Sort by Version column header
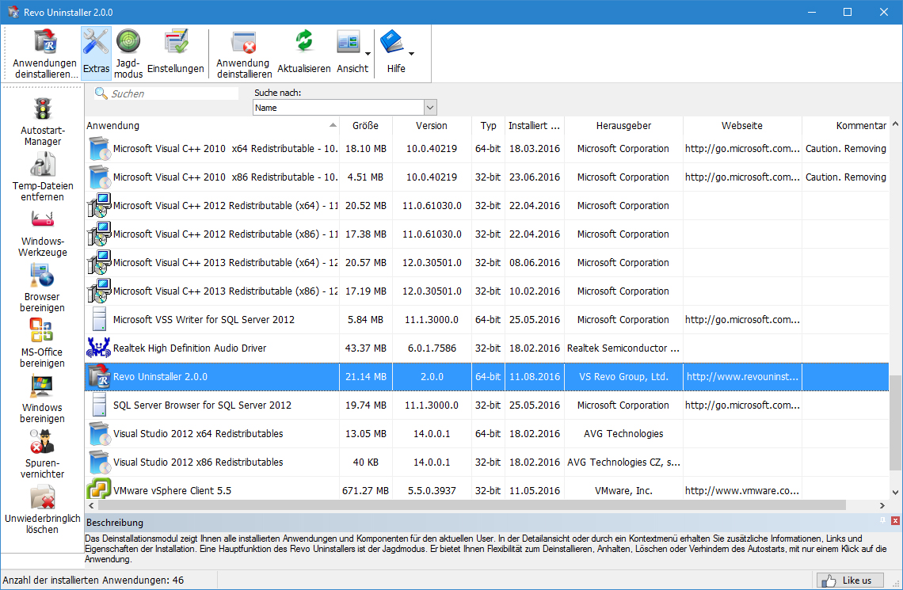Viewport: 903px width, 590px height. [x=432, y=125]
